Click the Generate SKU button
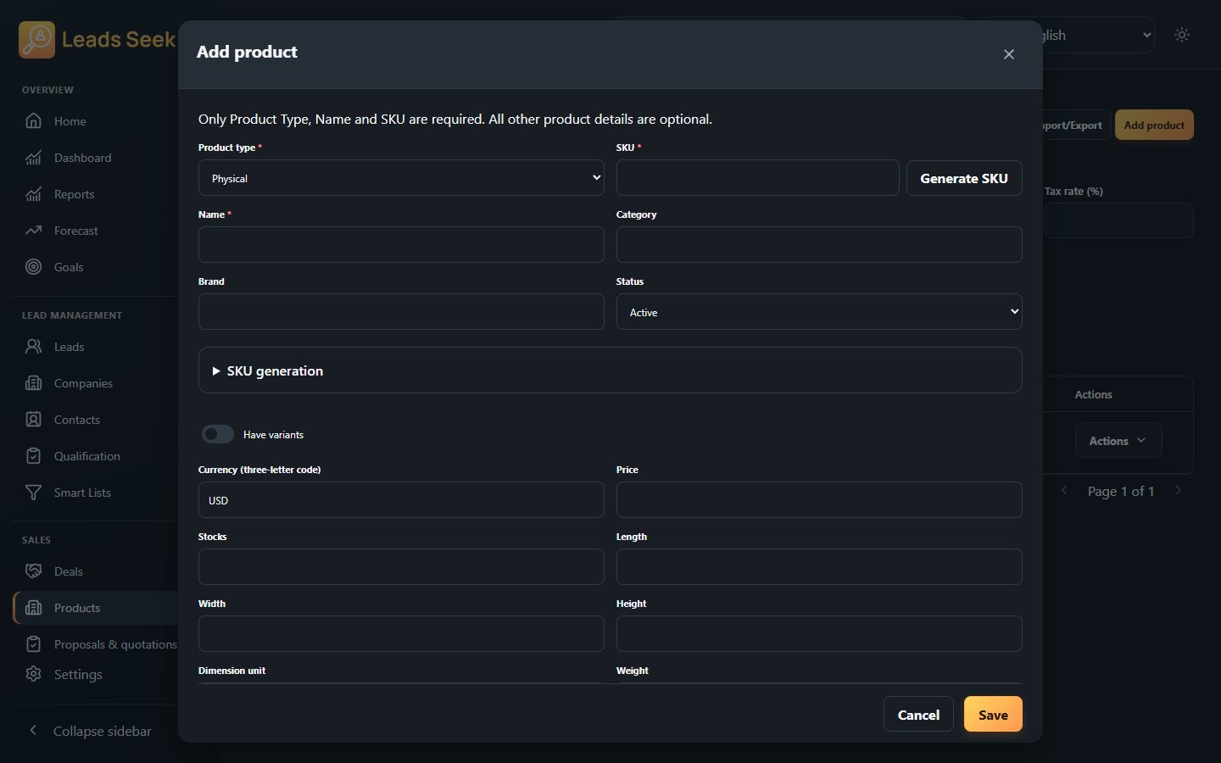The height and width of the screenshot is (763, 1221). tap(964, 178)
